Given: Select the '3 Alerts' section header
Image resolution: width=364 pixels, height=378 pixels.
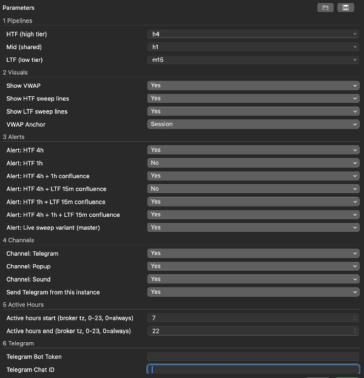Looking at the screenshot, I should tap(13, 137).
